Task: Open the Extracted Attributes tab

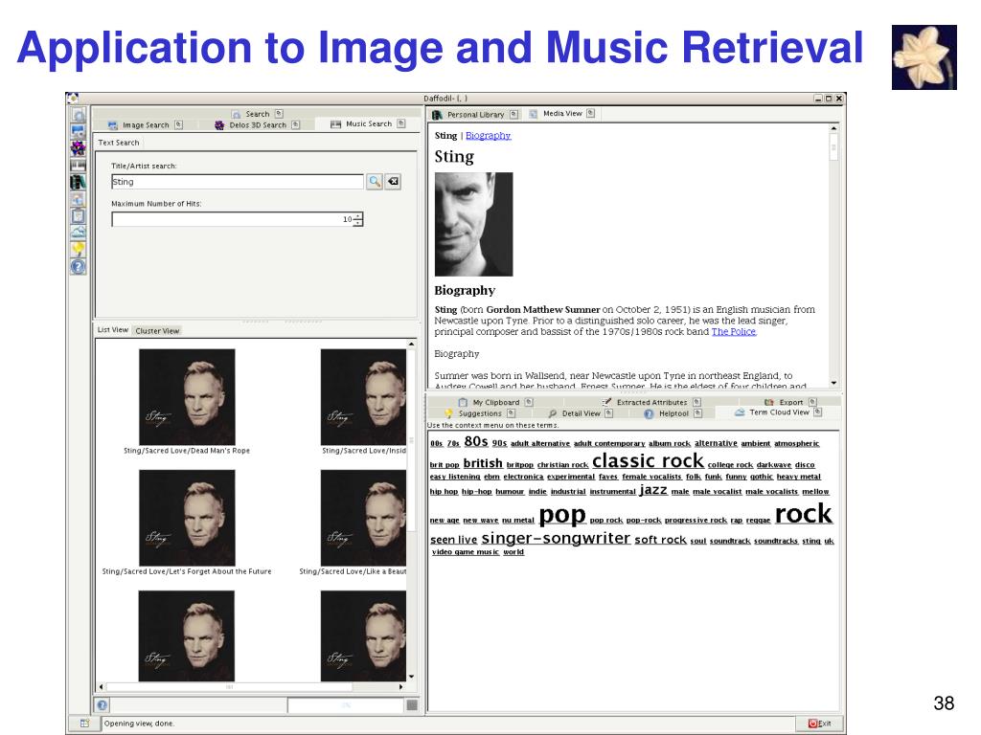Action: 650,403
